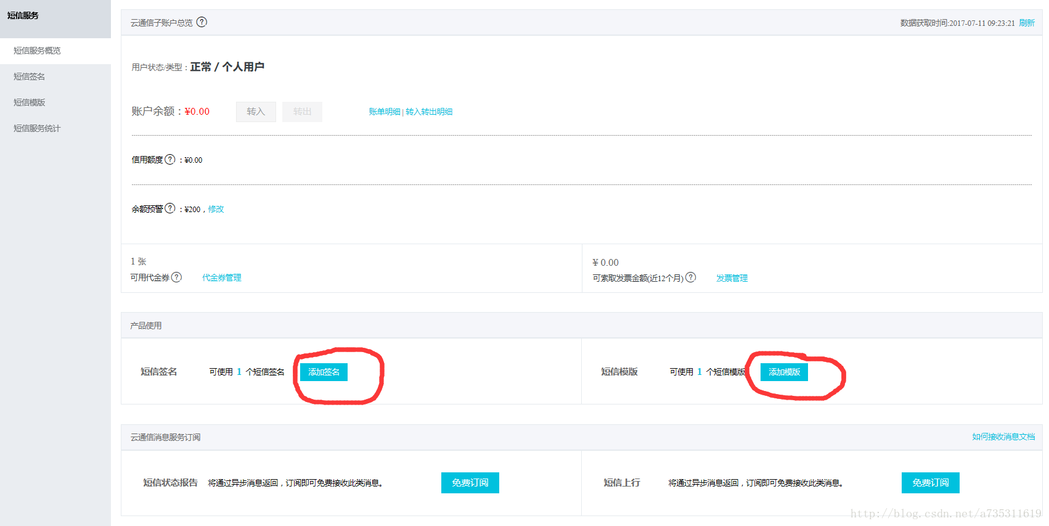Click 修改 to edit balance alert
The image size is (1049, 526).
pyautogui.click(x=216, y=209)
